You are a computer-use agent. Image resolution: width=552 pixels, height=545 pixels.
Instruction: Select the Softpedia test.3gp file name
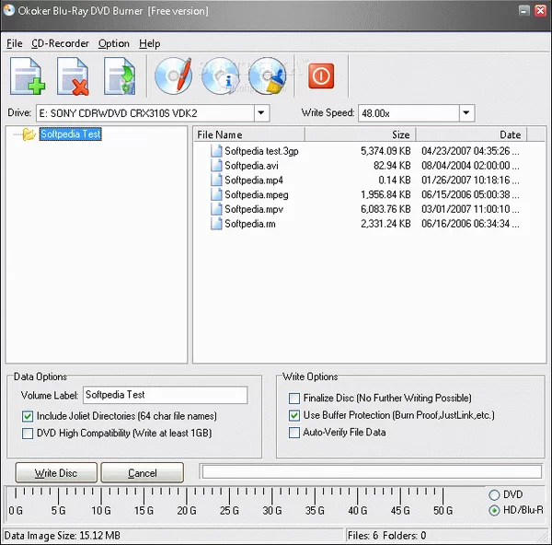pos(261,151)
